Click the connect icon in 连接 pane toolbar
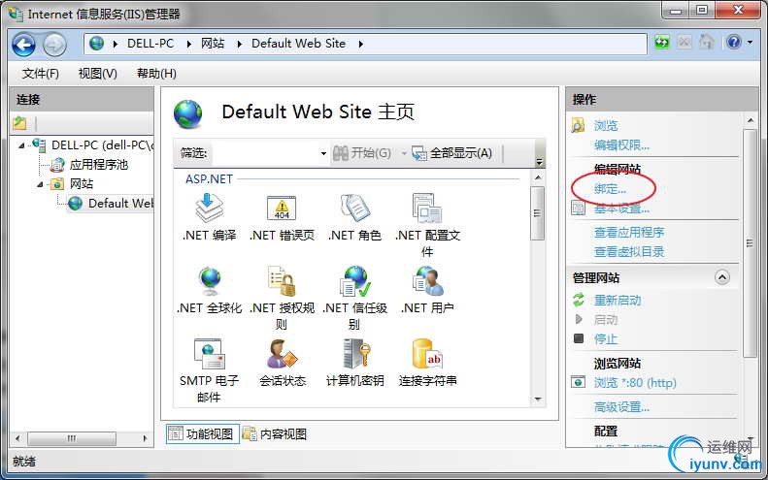Viewport: 768px width, 480px height. [x=19, y=123]
